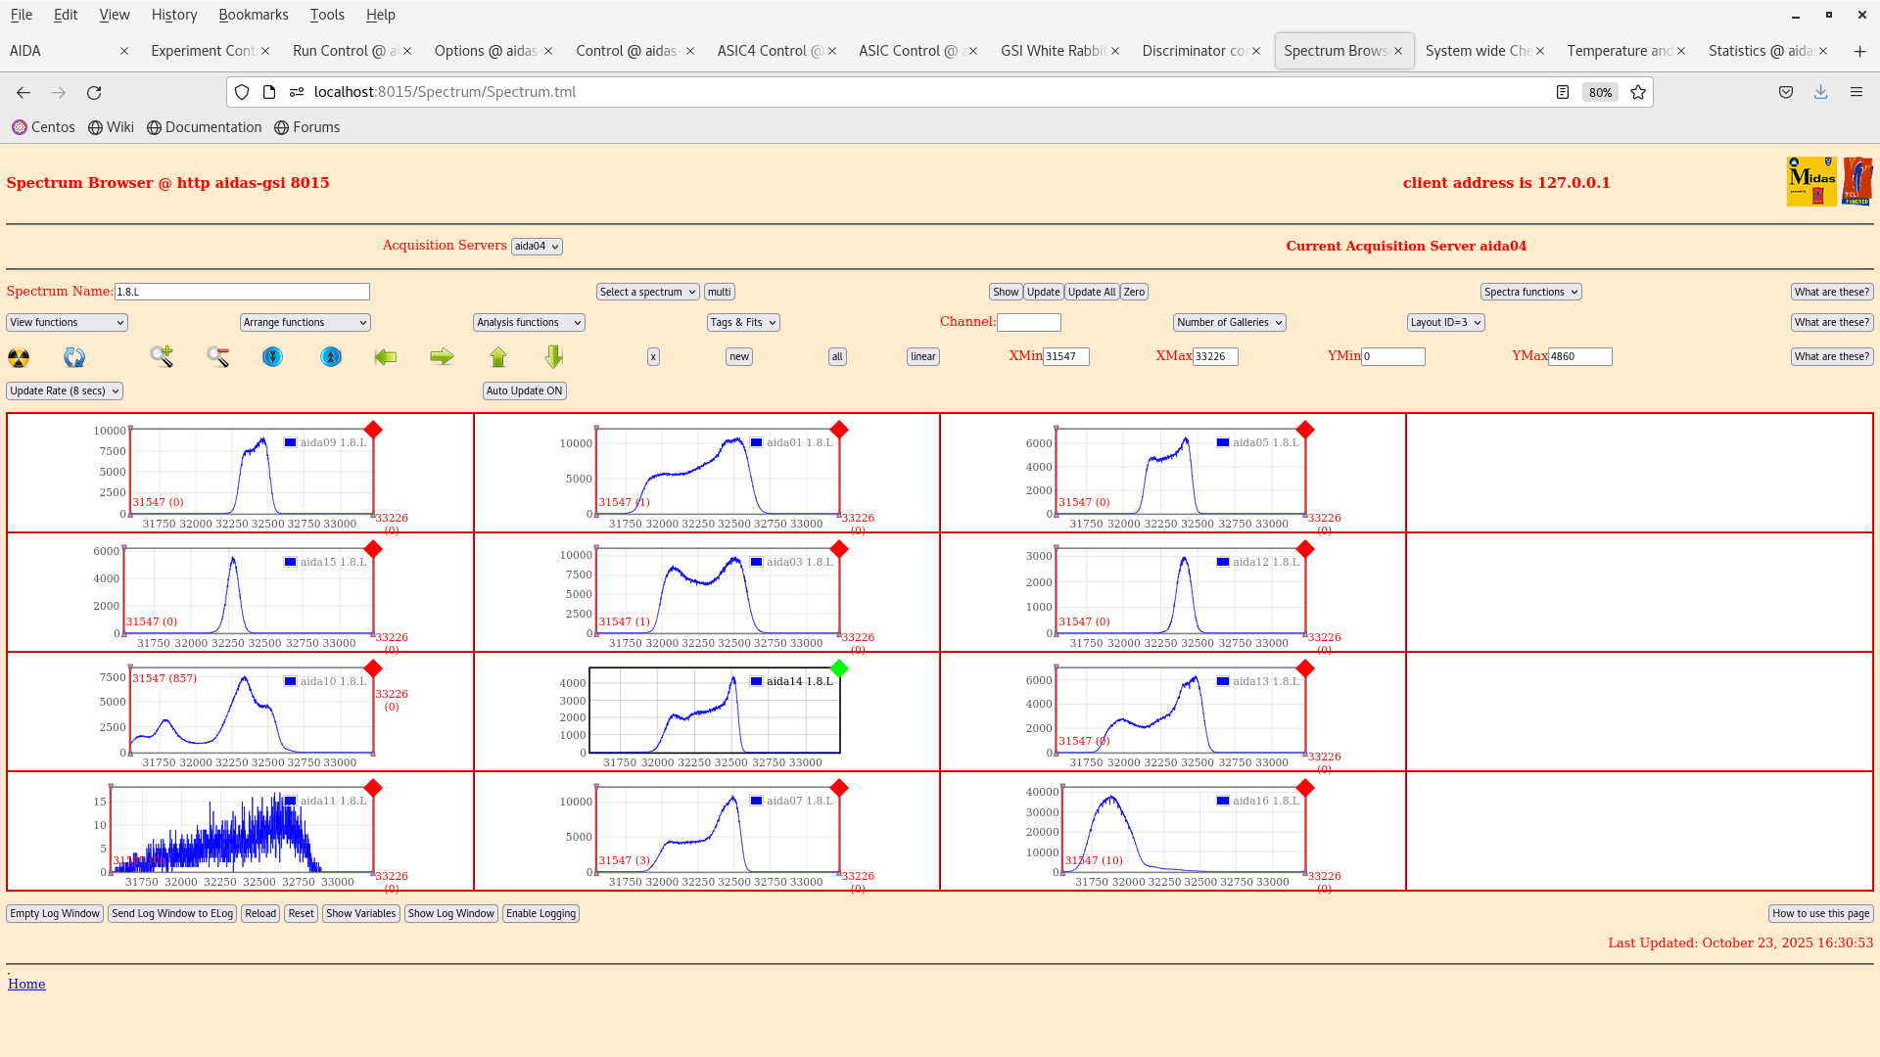Open the Select a spectrum dropdown

647,291
